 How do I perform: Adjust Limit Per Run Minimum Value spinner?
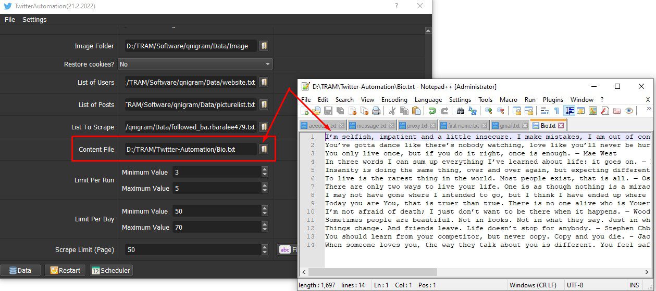265,171
